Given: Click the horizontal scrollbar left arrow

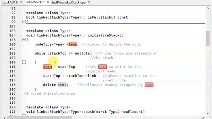Looking at the screenshot, I should (4, 118).
